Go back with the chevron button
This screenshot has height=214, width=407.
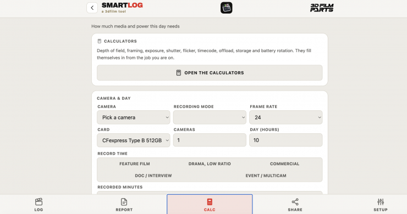tap(92, 8)
